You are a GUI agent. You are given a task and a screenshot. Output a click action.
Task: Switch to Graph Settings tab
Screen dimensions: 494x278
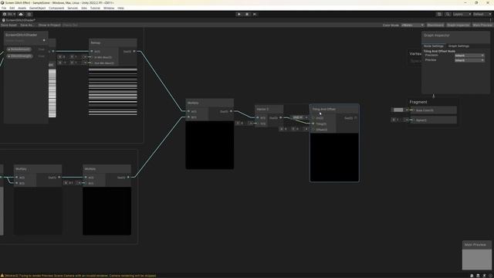458,46
